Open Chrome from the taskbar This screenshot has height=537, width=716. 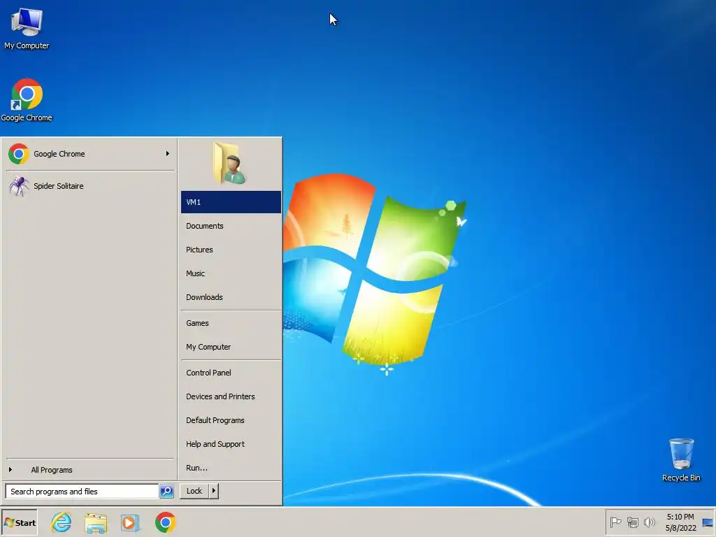165,522
